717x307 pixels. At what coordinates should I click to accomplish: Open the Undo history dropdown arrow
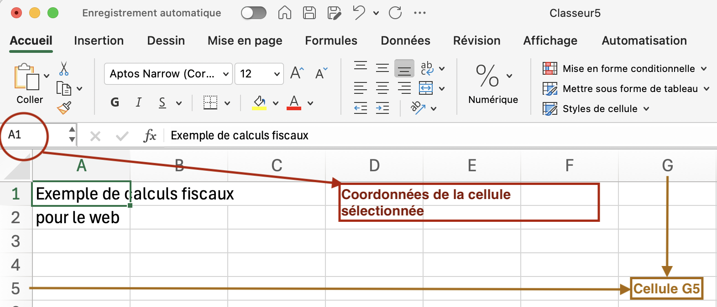376,13
